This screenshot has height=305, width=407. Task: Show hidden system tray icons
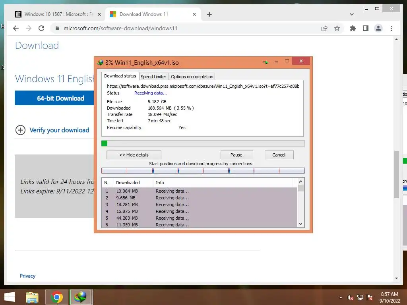[x=341, y=297]
